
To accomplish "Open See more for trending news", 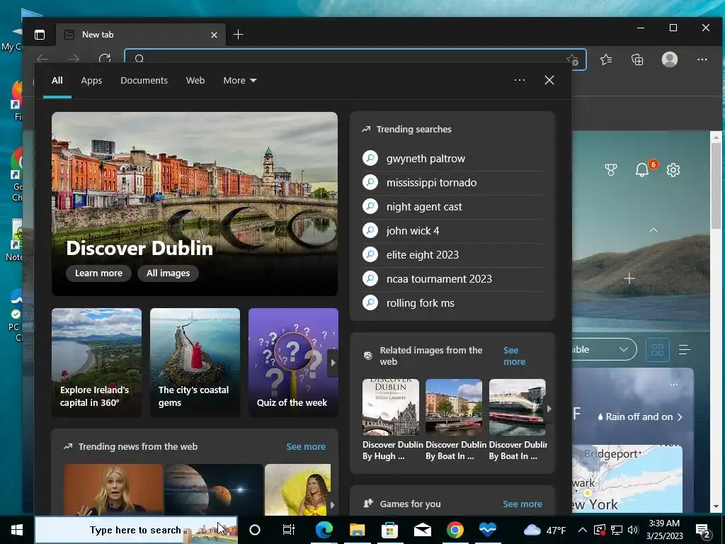I will 306,447.
